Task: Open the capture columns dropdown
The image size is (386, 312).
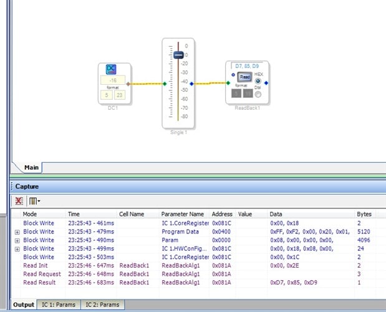Action: (34, 201)
